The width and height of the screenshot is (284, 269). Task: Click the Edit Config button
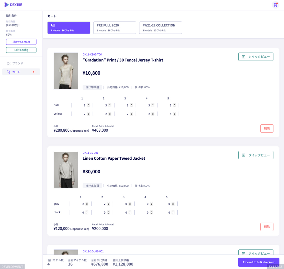21,50
